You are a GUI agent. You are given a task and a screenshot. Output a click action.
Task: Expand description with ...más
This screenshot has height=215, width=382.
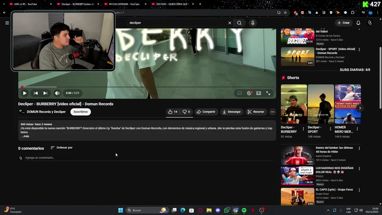pyautogui.click(x=25, y=136)
